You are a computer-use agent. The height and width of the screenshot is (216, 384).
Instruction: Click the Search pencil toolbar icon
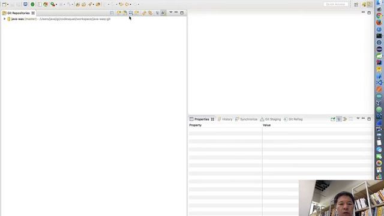(90, 4)
